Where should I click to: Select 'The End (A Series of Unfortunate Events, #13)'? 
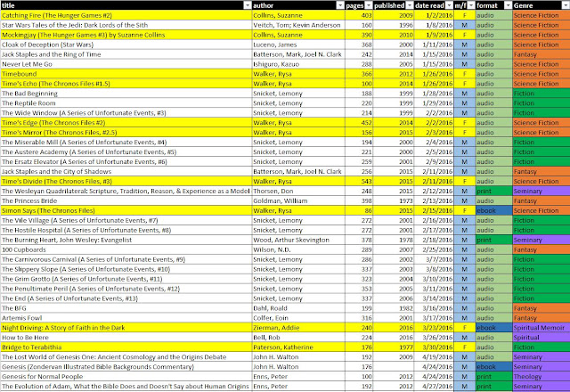point(126,298)
